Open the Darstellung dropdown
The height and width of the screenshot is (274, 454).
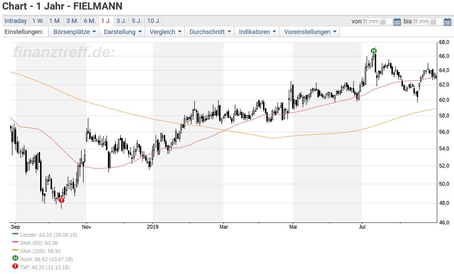pyautogui.click(x=123, y=32)
